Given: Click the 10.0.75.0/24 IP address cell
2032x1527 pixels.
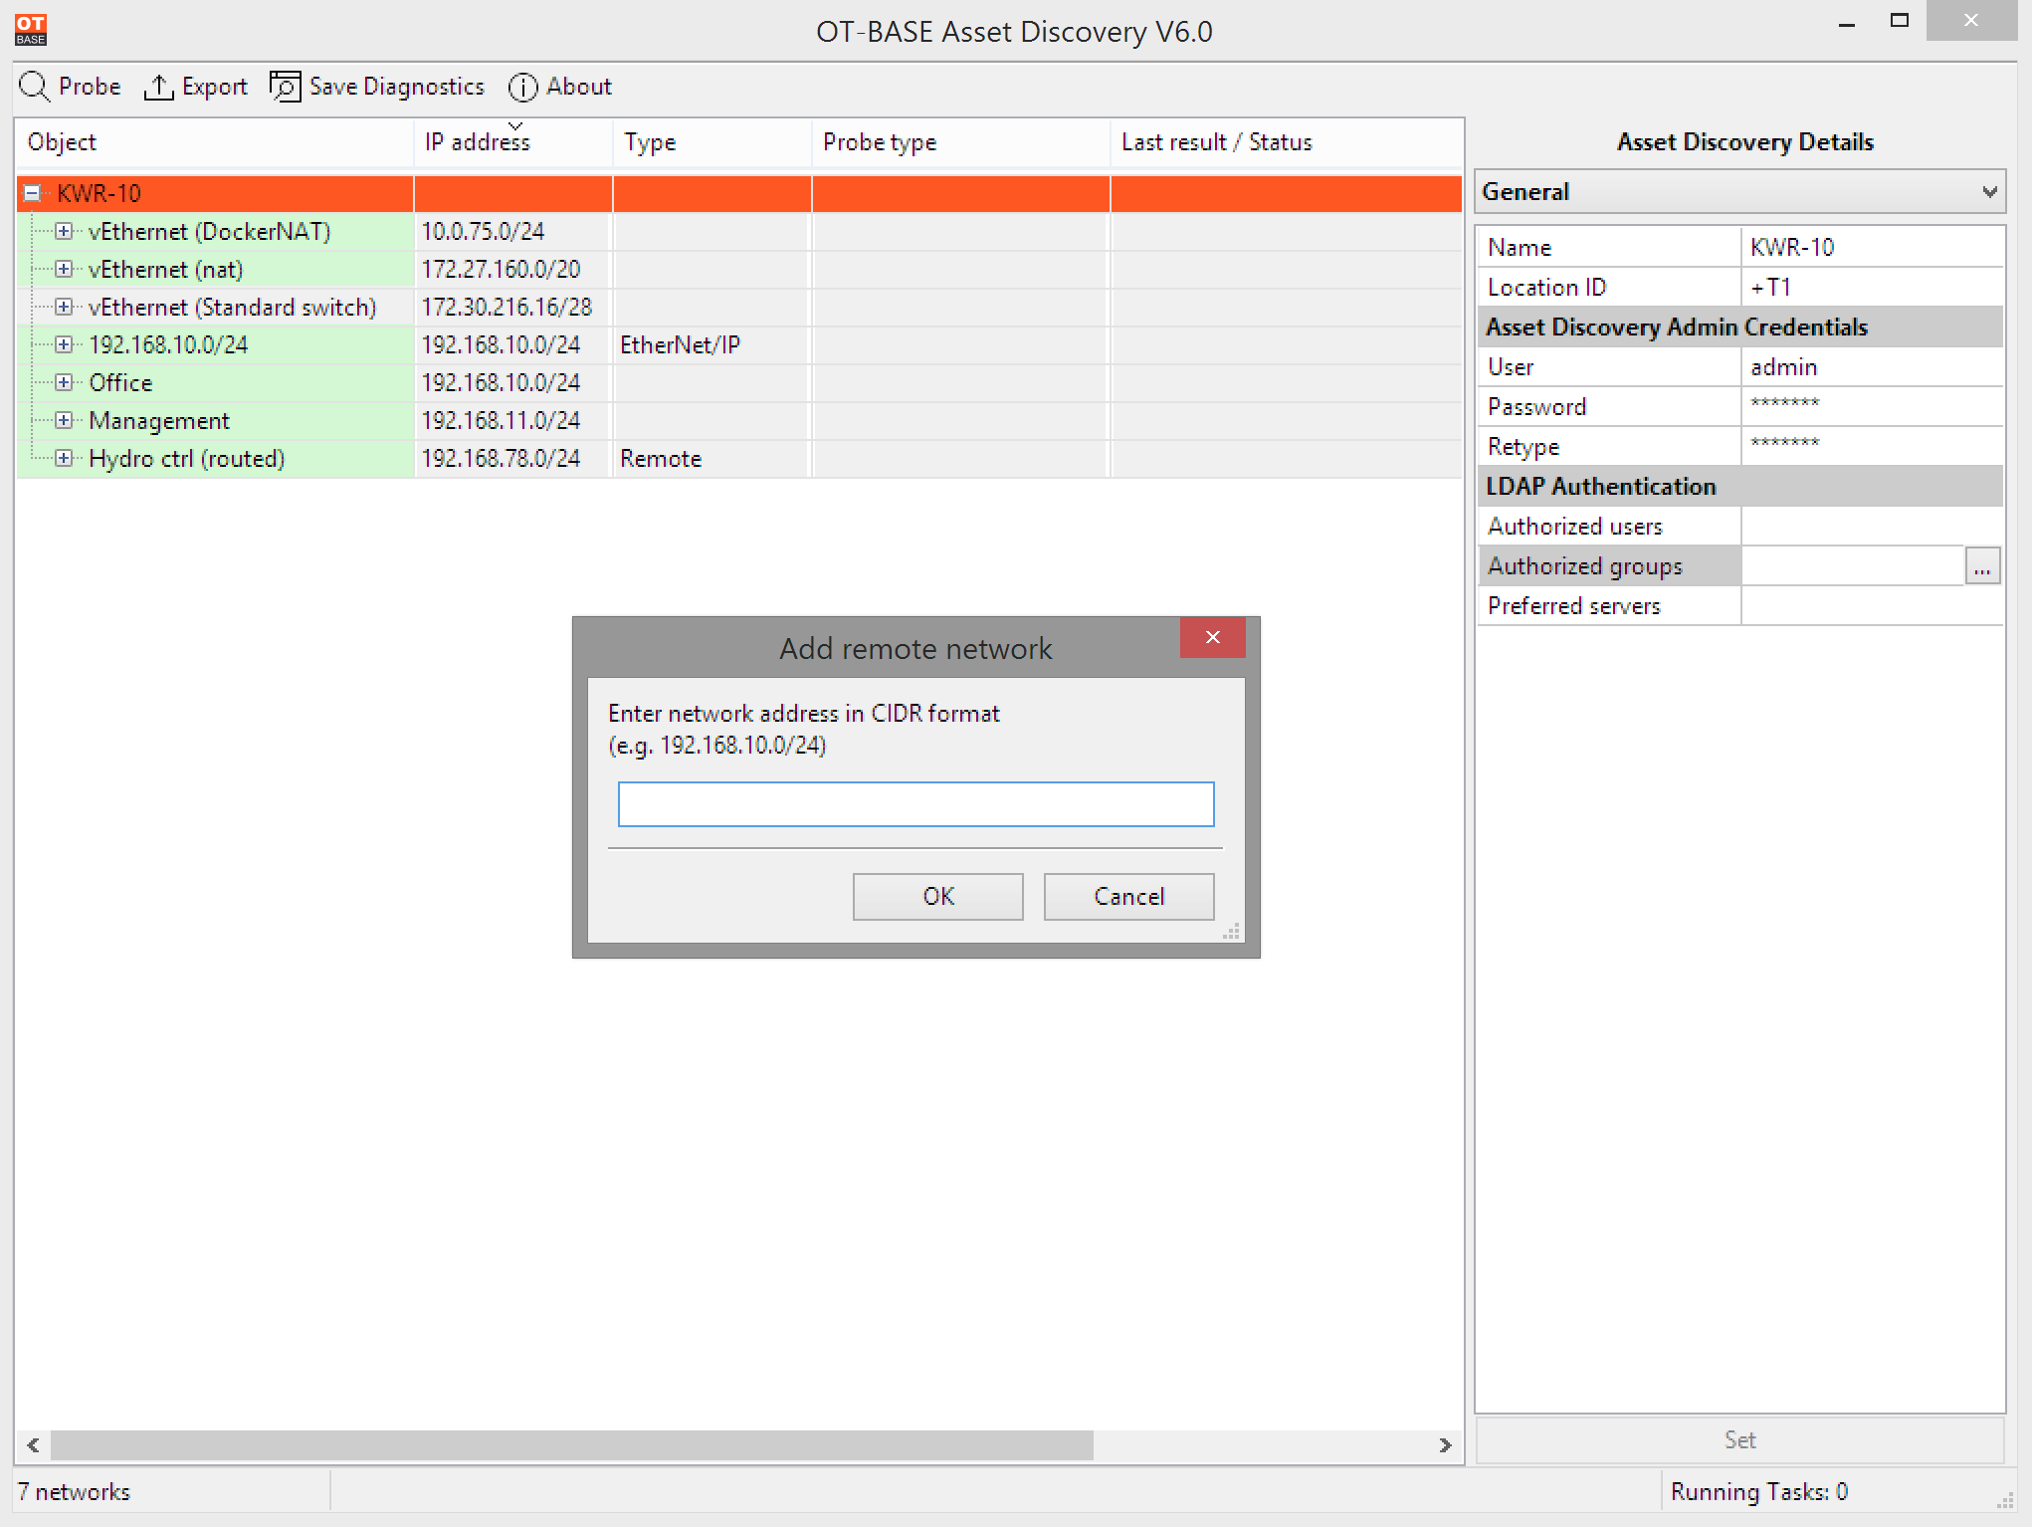Looking at the screenshot, I should pos(513,231).
